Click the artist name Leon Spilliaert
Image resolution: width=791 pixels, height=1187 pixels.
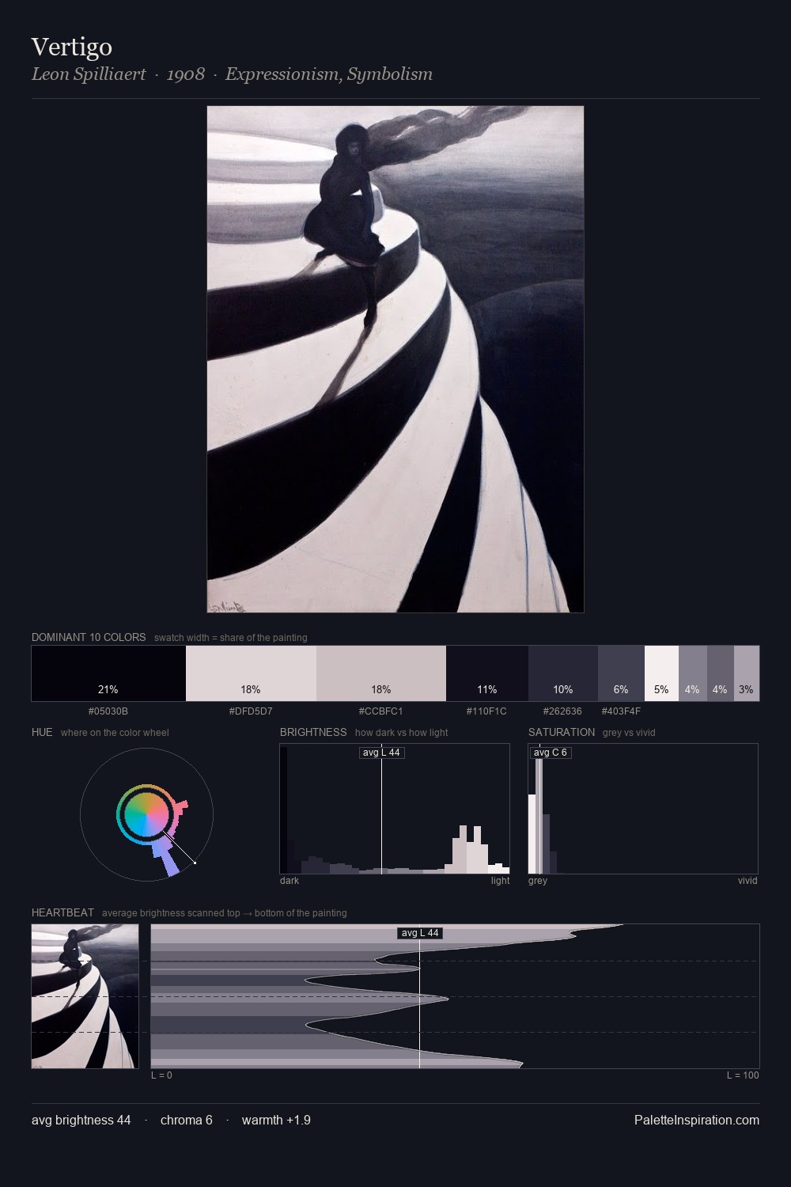coord(89,74)
